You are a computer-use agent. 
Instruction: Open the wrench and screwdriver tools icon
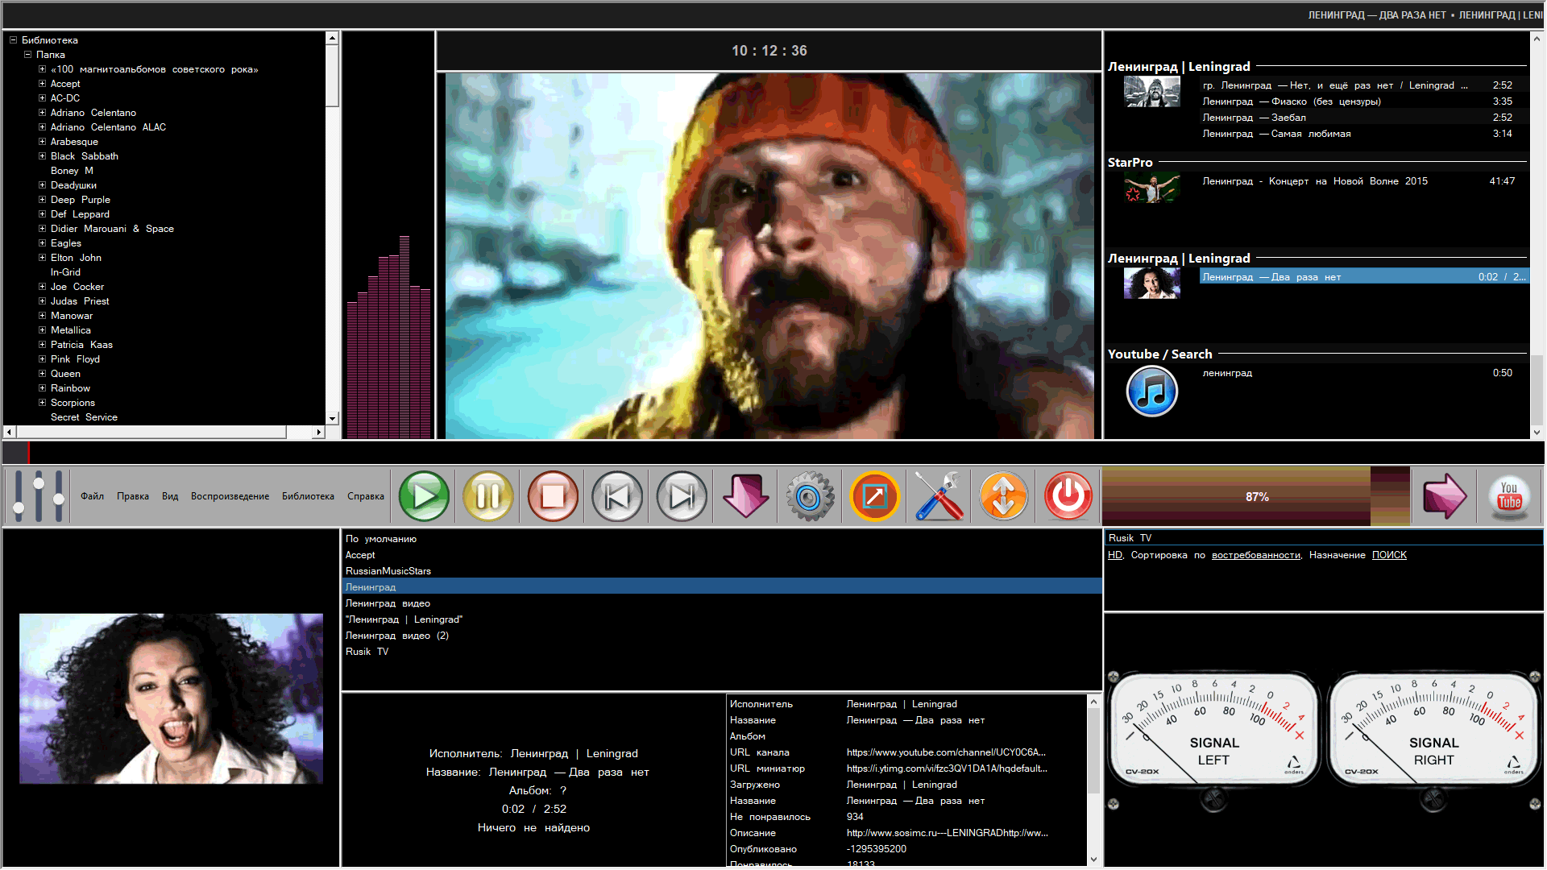point(939,496)
